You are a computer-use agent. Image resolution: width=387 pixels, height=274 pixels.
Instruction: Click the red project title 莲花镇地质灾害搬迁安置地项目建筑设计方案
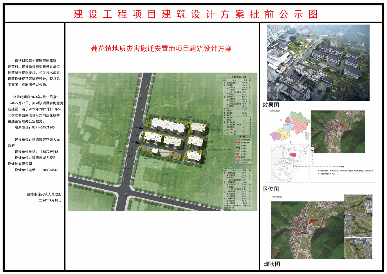[161, 48]
